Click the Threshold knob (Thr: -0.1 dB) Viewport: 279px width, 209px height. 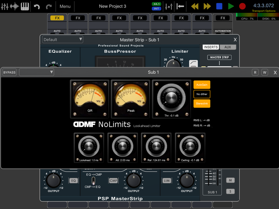pyautogui.click(x=171, y=98)
